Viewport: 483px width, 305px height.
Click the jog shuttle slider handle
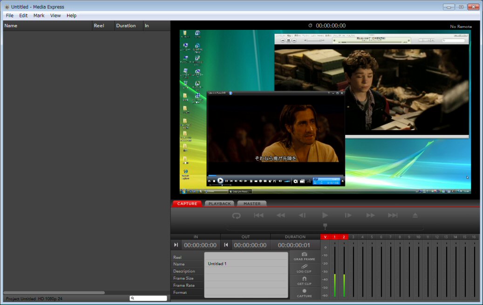(325, 226)
